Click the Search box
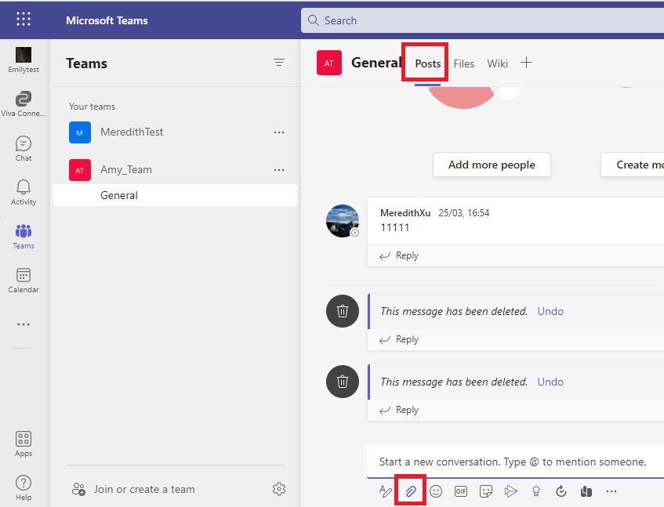Viewport: 664px width, 507px height. click(x=482, y=20)
